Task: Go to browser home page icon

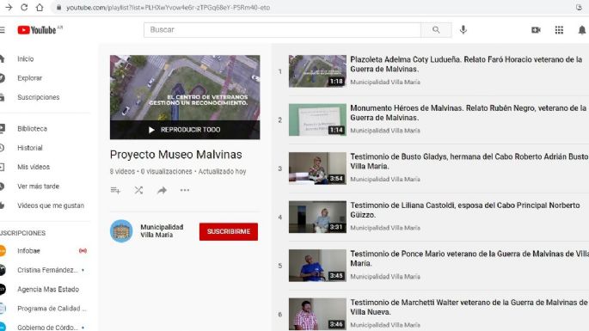Action: 40,8
